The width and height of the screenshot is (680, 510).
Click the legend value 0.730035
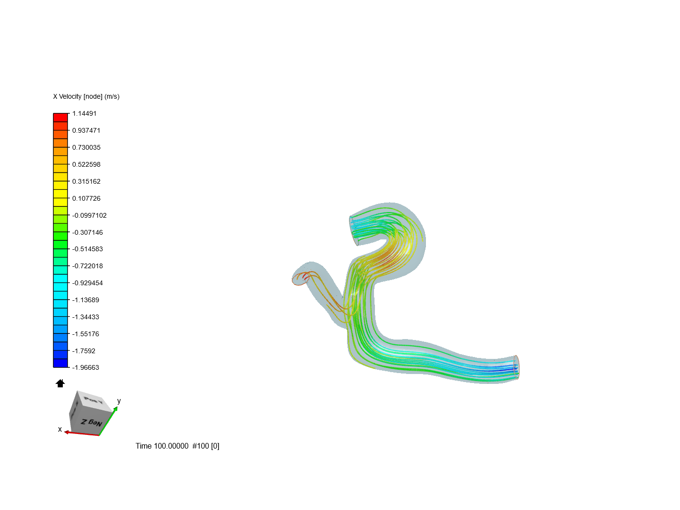tap(86, 147)
